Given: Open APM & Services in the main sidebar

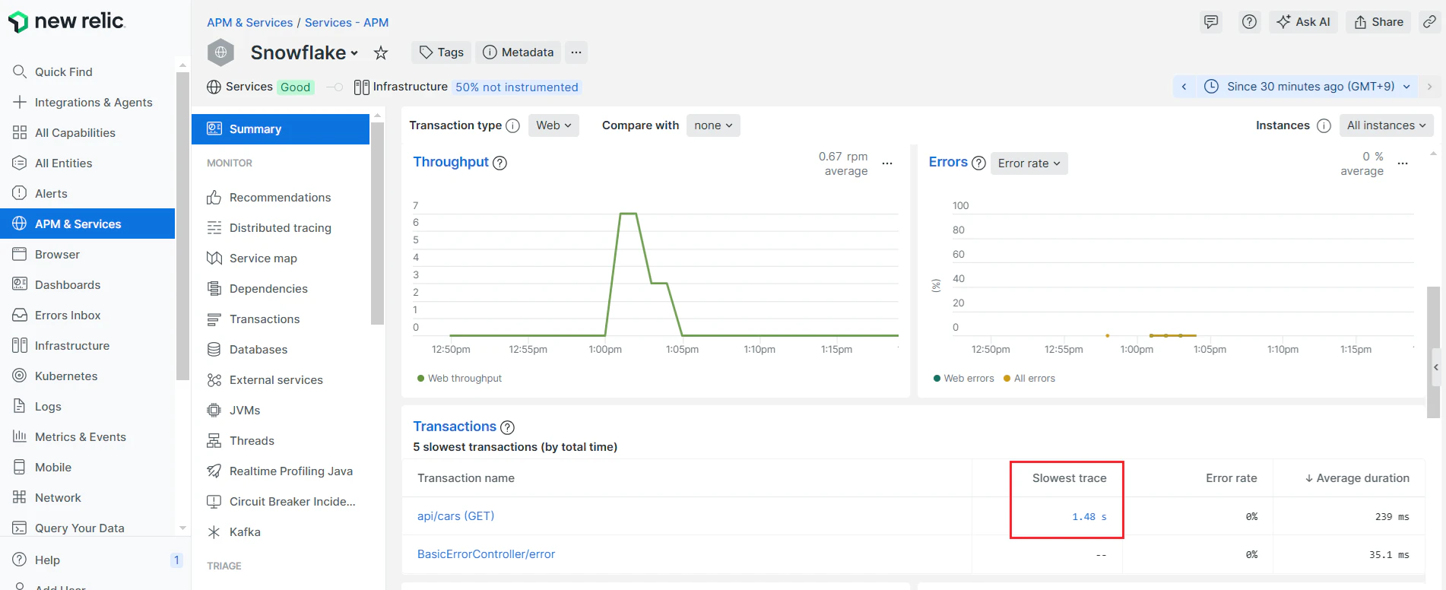Looking at the screenshot, I should [x=87, y=224].
